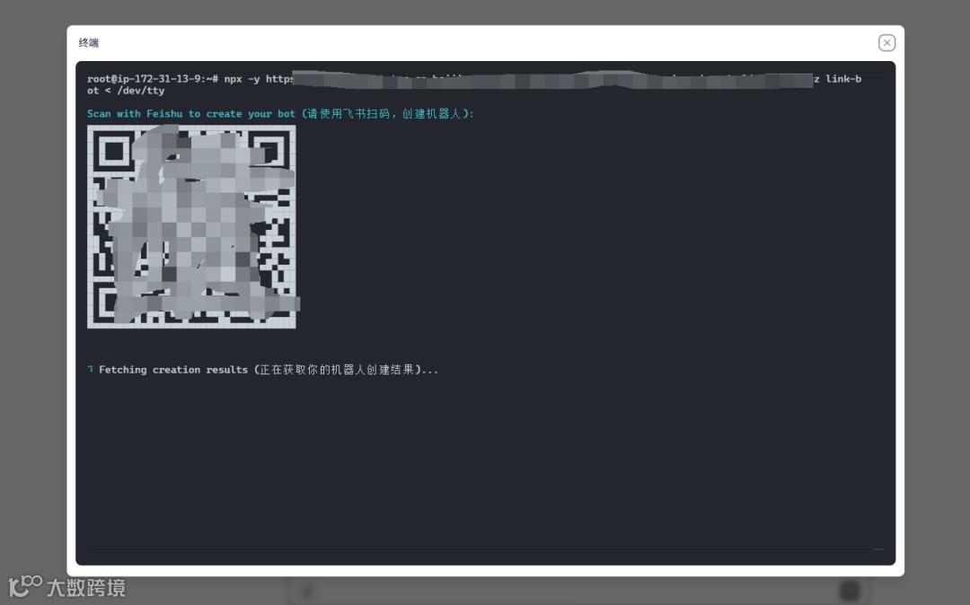Click the spinner icon before 'Fetching'
The image size is (970, 605).
pos(91,369)
